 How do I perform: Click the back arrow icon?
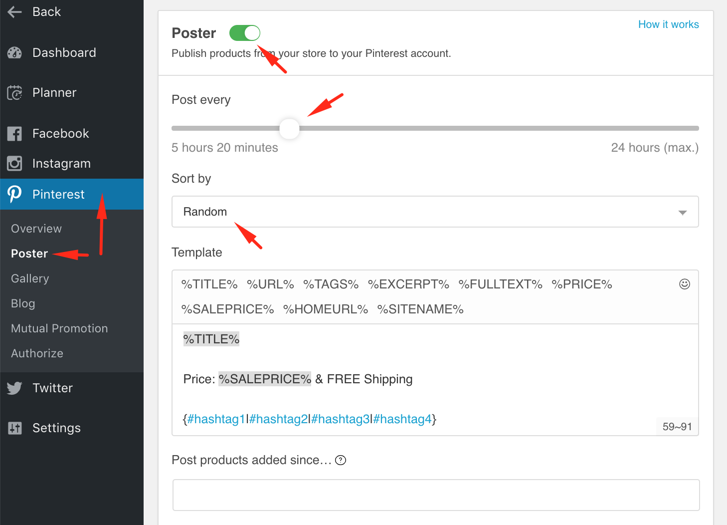[14, 11]
